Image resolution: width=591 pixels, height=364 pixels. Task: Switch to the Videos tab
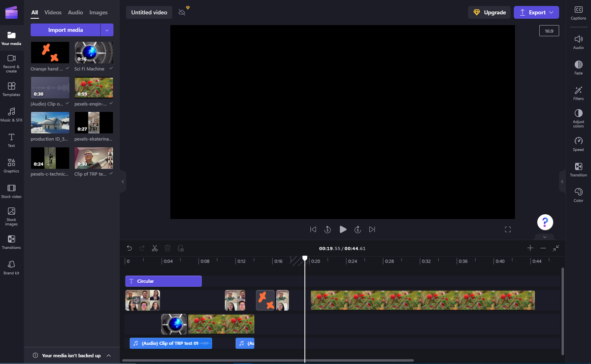[53, 12]
